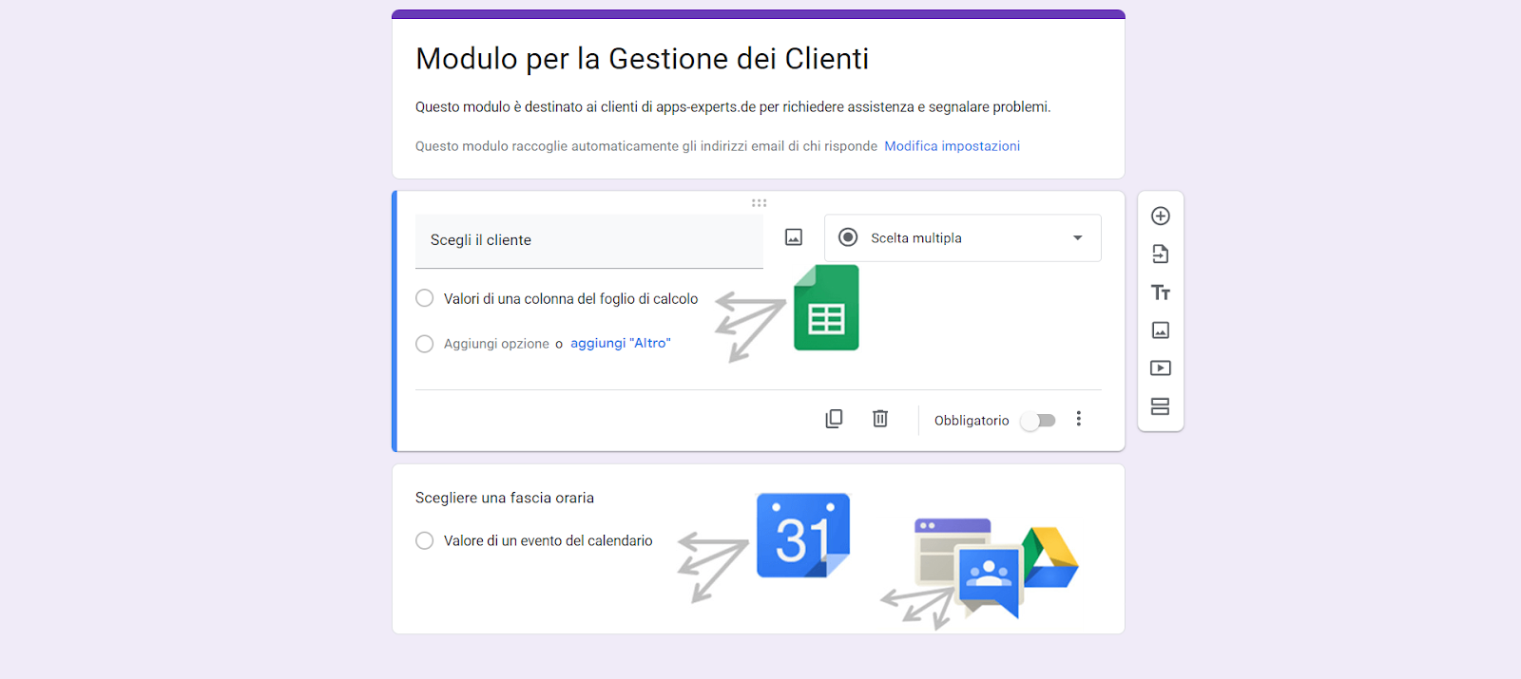Click the Google Calendar 31 icon
The image size is (1521, 679).
coord(803,536)
